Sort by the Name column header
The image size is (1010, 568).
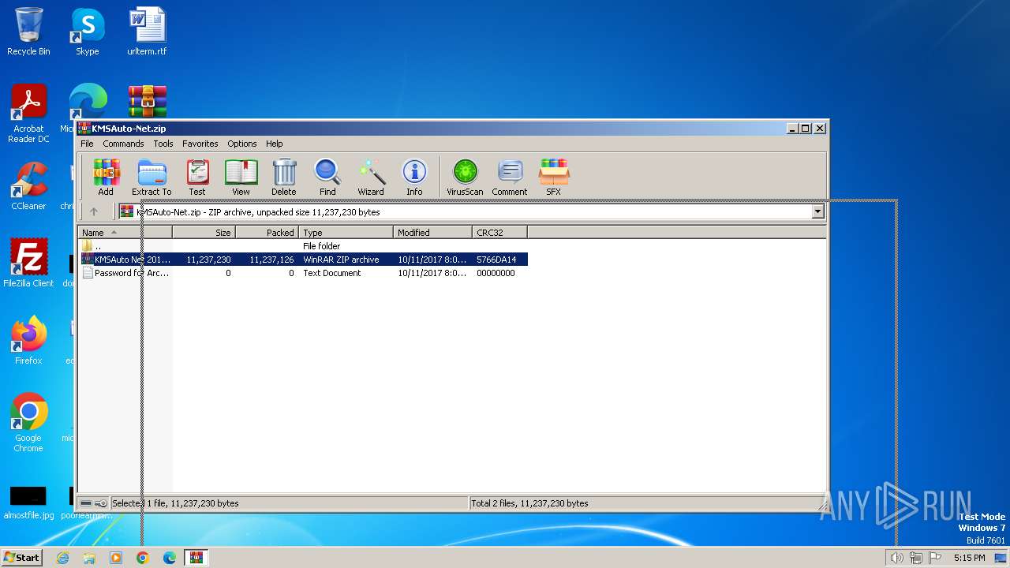(x=125, y=233)
